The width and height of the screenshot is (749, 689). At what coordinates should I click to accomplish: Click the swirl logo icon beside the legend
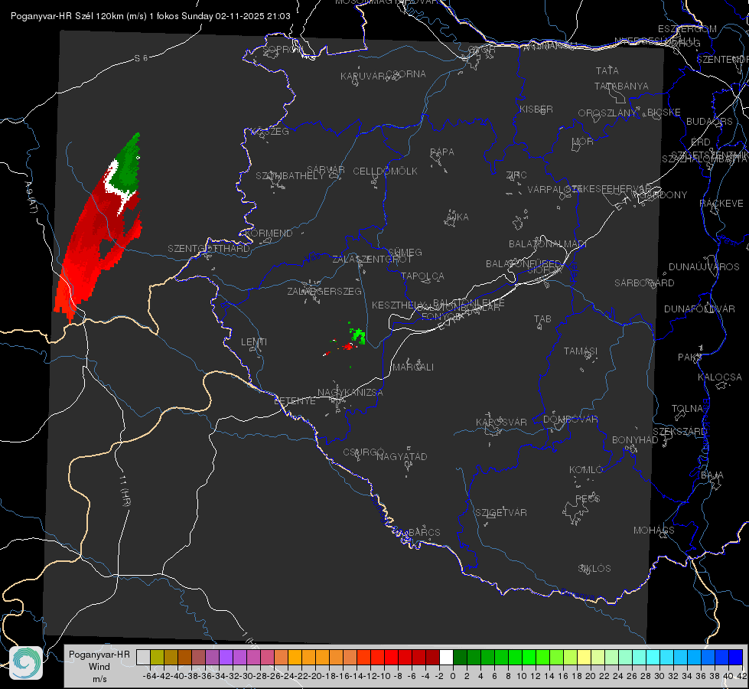pyautogui.click(x=26, y=663)
